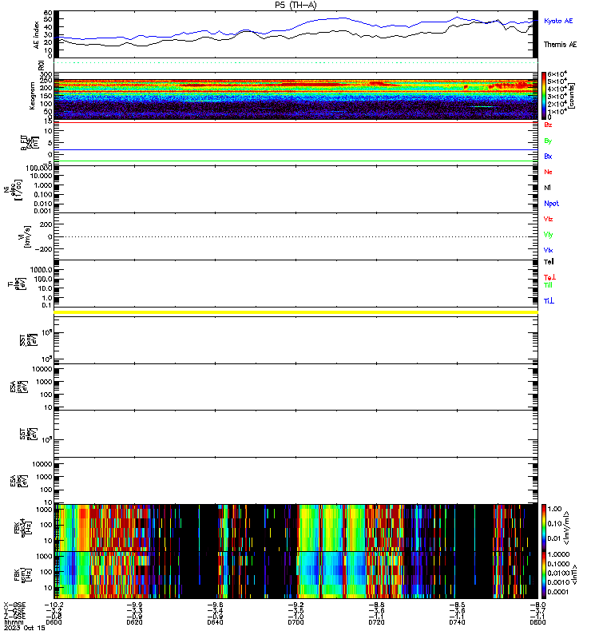Click the 6×10⁴ counts color bar label

pos(557,74)
